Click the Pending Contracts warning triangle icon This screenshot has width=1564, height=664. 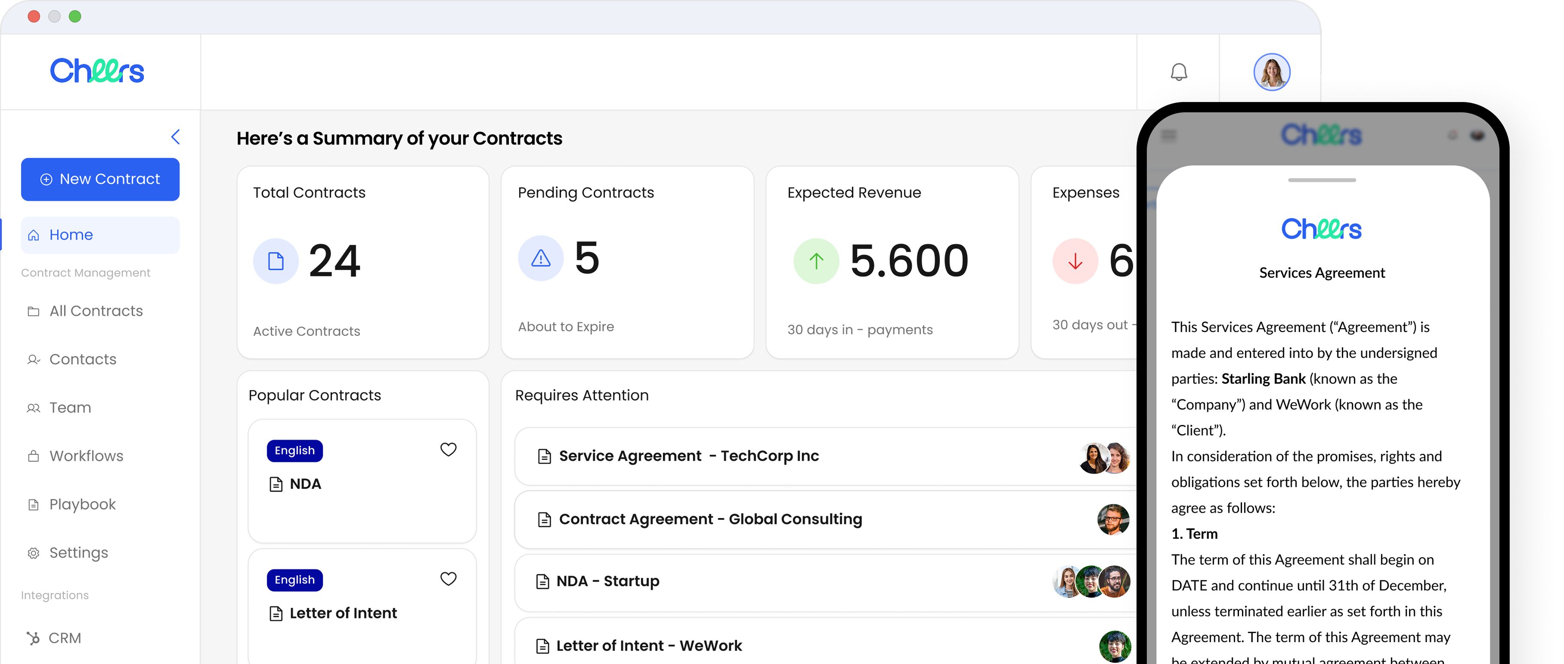(540, 259)
